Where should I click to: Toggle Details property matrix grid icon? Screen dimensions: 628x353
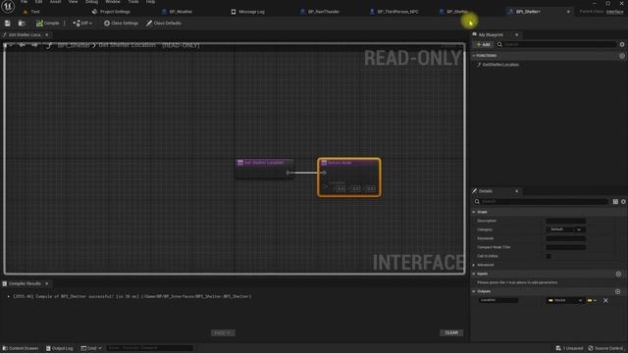point(615,202)
